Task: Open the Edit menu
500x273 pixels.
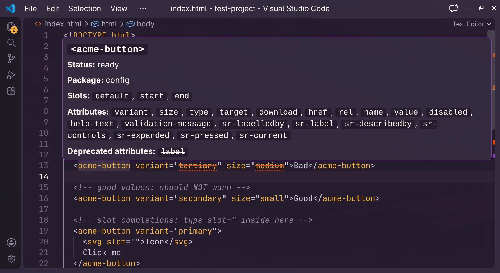Action: 53,8
